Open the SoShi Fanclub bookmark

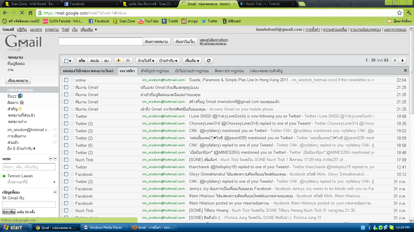pos(63,21)
